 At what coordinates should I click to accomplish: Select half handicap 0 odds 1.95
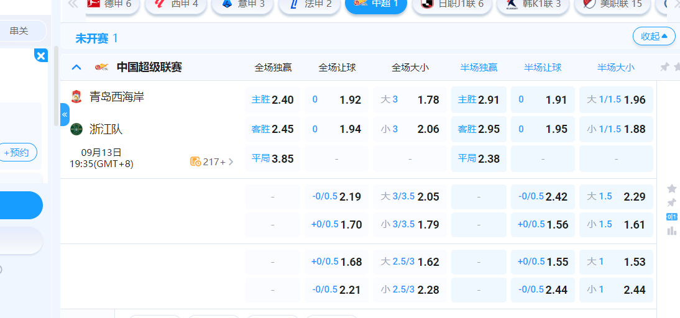(543, 129)
